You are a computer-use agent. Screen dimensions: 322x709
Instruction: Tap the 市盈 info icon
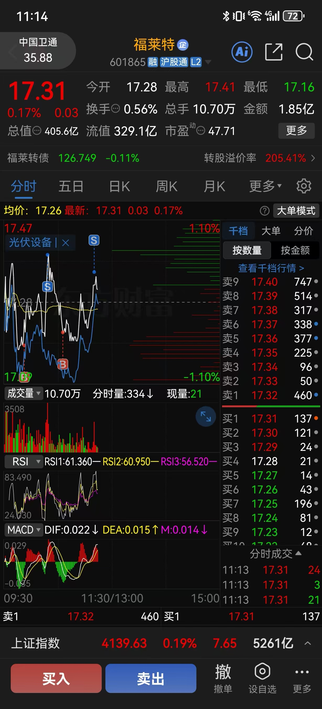click(x=201, y=131)
